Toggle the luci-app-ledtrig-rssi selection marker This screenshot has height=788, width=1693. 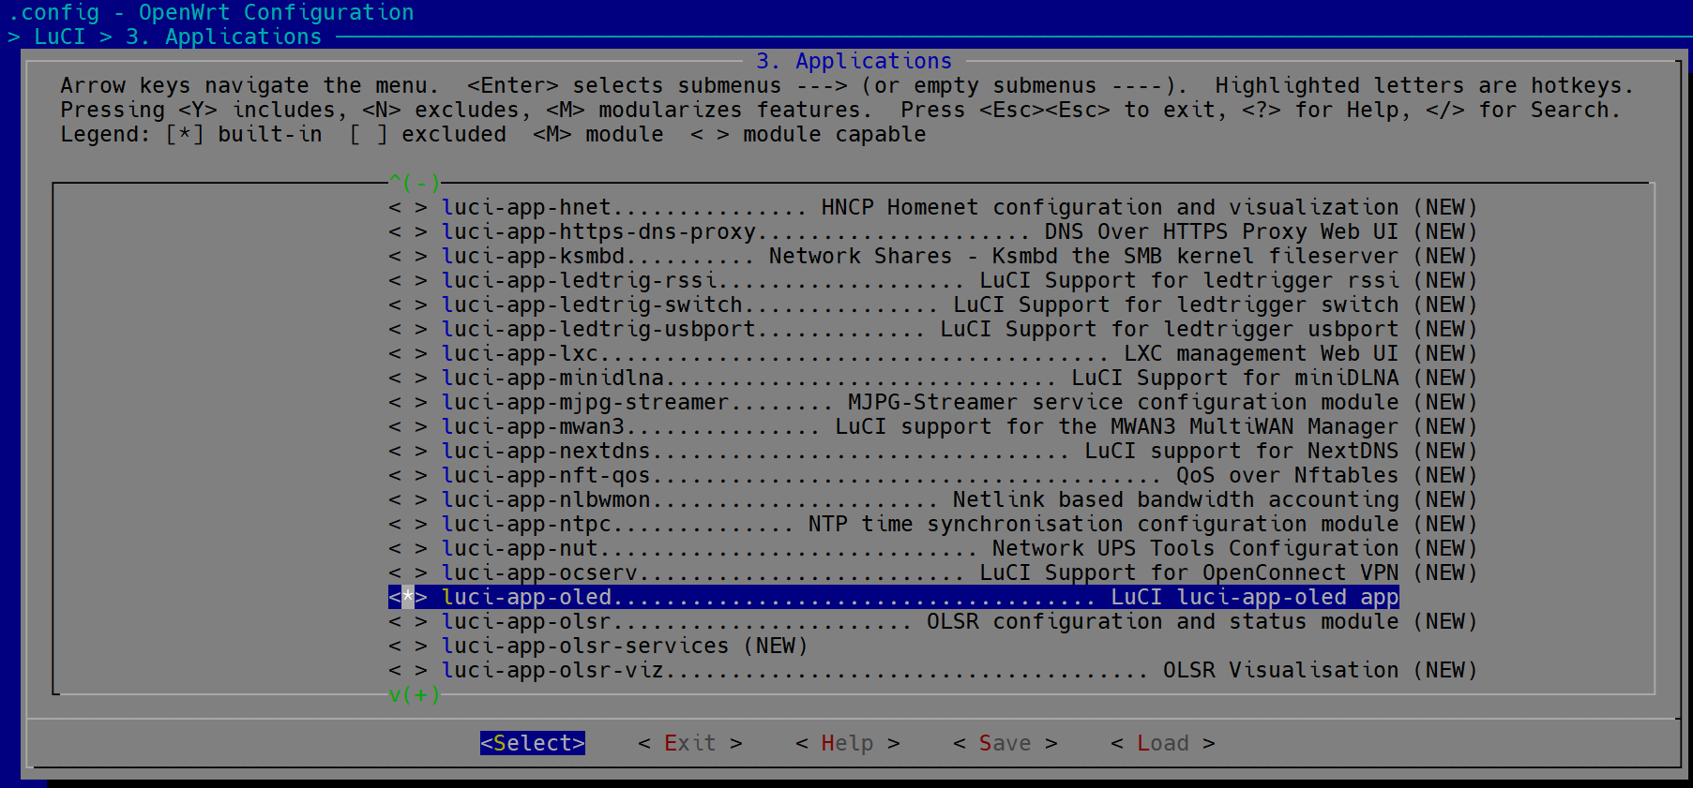tap(408, 280)
